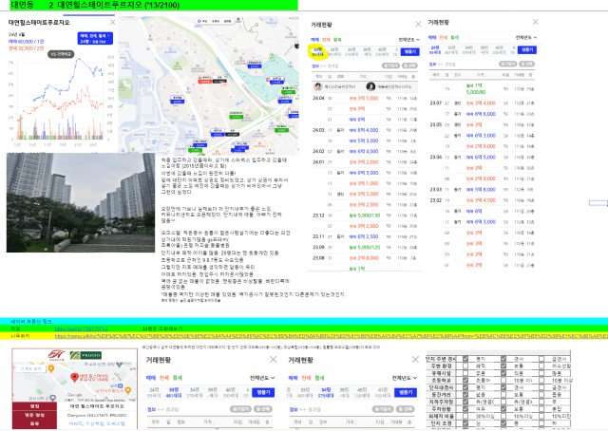The width and height of the screenshot is (608, 431).
Task: Click 월세 5,000/130 row under 23.12
Action: pyautogui.click(x=365, y=215)
